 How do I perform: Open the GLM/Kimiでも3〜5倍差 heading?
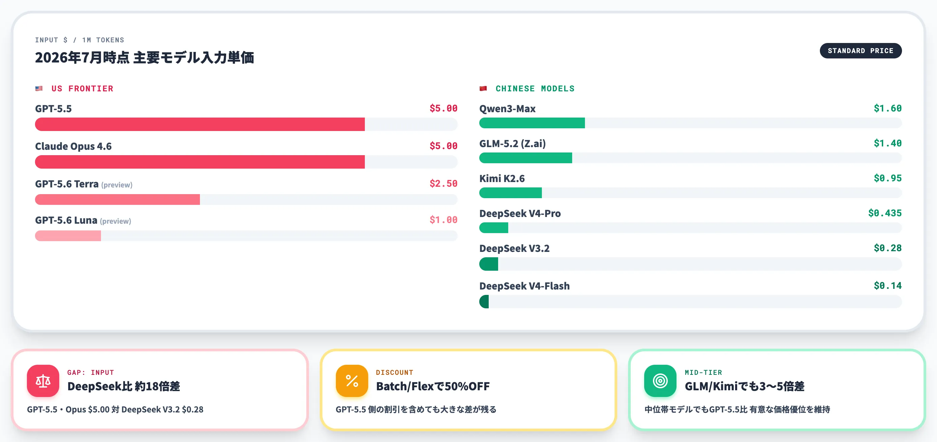tap(744, 387)
